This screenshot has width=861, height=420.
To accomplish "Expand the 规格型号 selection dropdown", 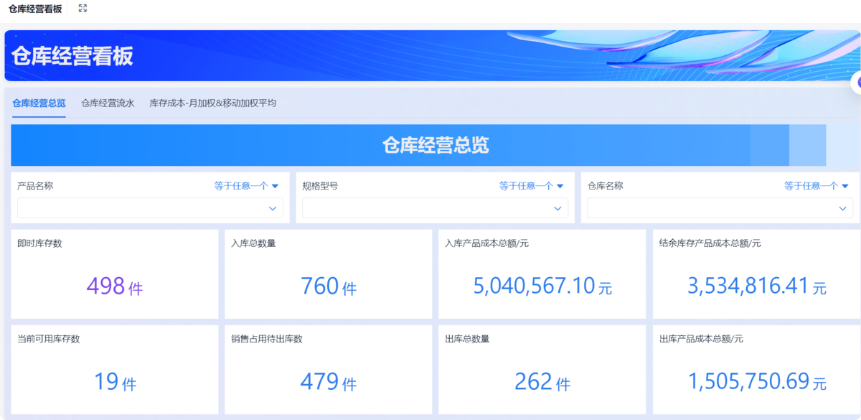I will 558,208.
